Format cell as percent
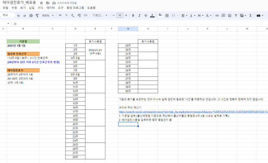This screenshot has width=268, height=163. (66, 15)
